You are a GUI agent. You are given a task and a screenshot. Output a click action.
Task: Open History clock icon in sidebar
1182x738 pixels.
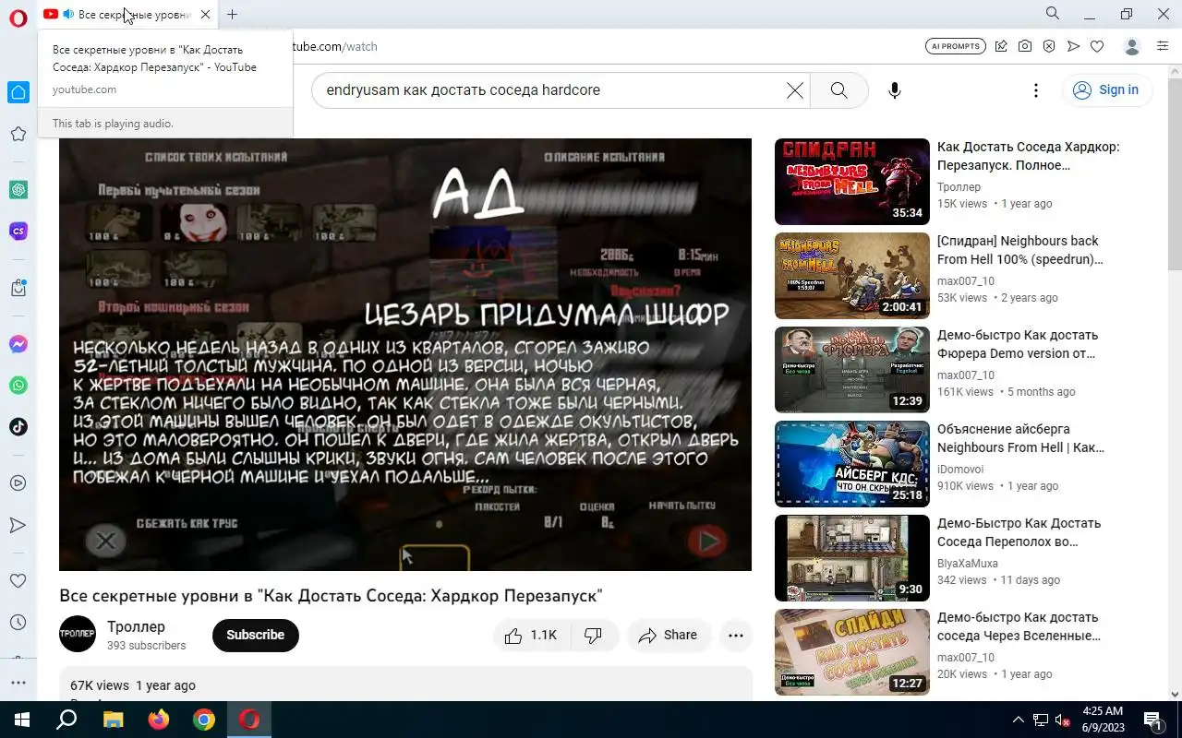[x=18, y=623]
